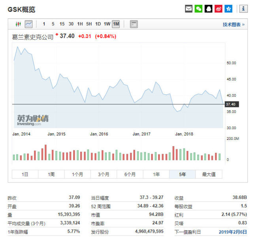Image resolution: width=253 pixels, height=241 pixels.
Task: Set chart interval to 1W
Action: tap(107, 24)
